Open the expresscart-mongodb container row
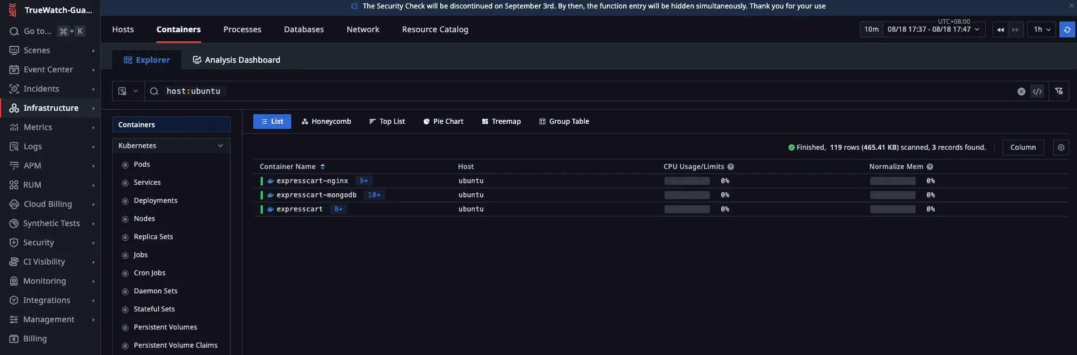 [316, 195]
